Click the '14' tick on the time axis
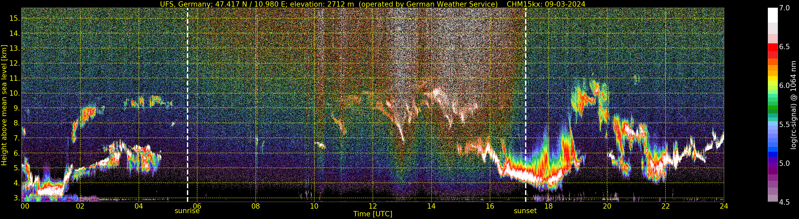 click(x=431, y=206)
